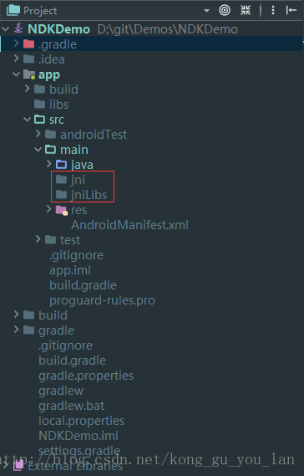Collapse the src folder chevron
This screenshot has height=476, width=304.
tap(28, 120)
